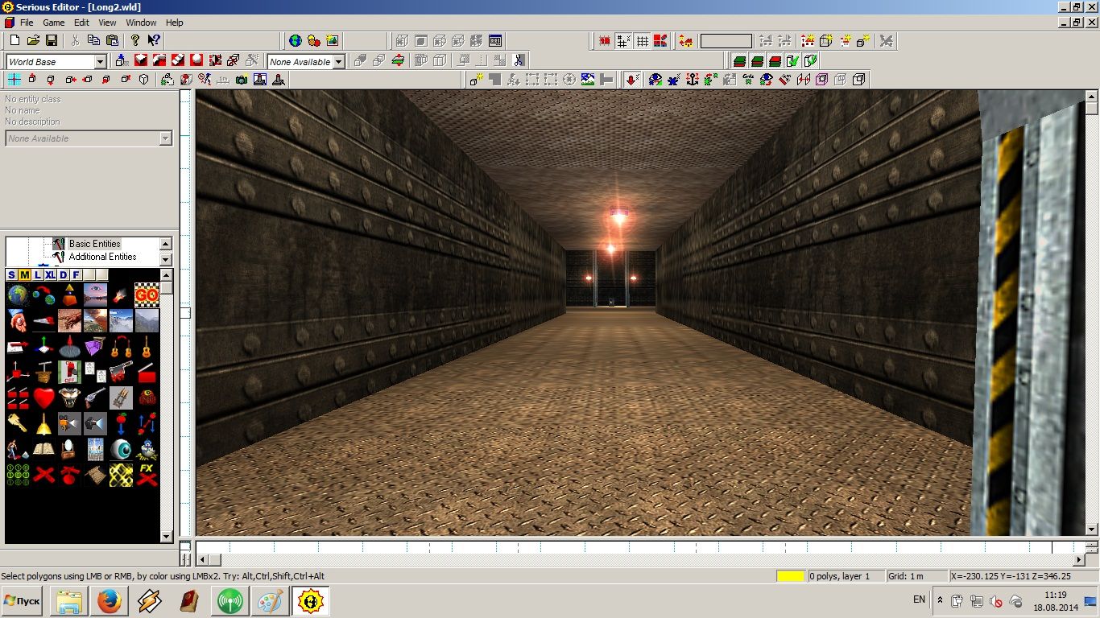Open the Edit menu

(81, 23)
